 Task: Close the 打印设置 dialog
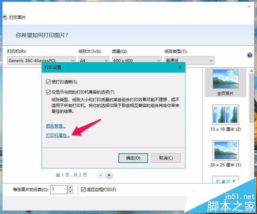(x=180, y=67)
